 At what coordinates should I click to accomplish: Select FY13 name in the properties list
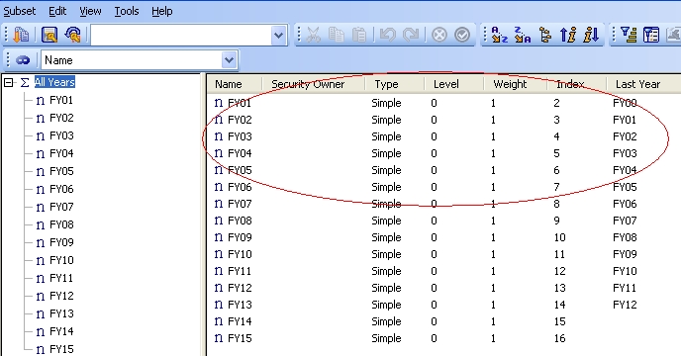(x=240, y=305)
